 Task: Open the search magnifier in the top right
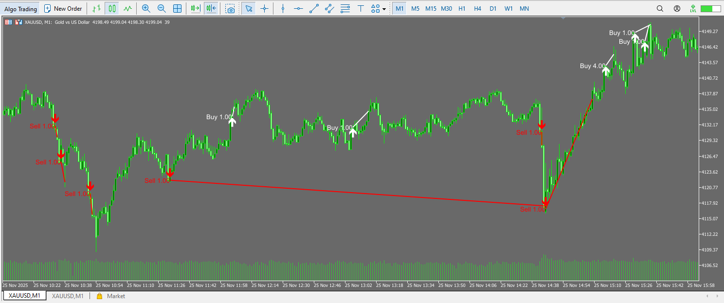tap(660, 8)
